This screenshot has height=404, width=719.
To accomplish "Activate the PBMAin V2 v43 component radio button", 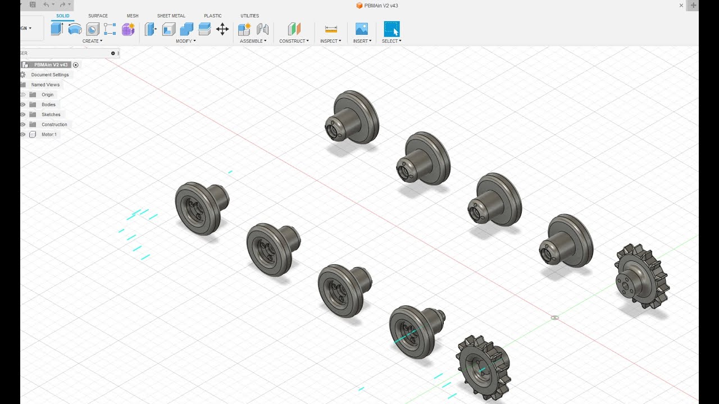I will [76, 65].
